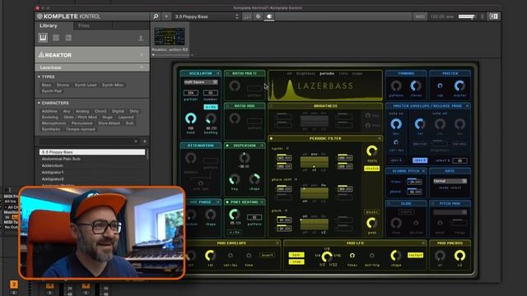Image resolution: width=527 pixels, height=296 pixels.
Task: Open the MIDI button in header
Action: pyautogui.click(x=420, y=16)
